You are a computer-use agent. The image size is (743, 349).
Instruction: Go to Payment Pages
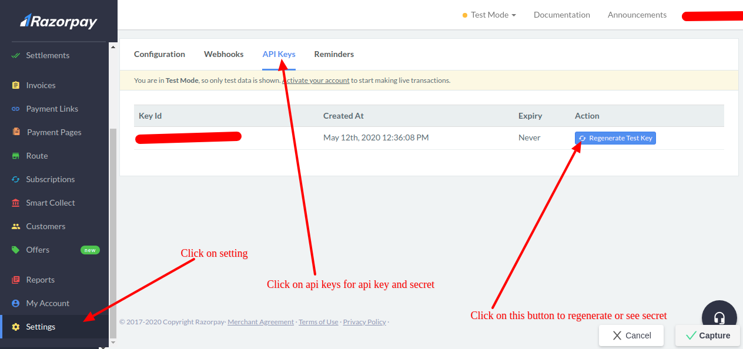tap(54, 132)
